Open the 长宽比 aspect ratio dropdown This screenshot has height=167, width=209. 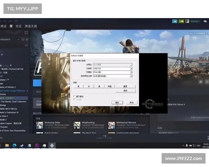click(113, 65)
